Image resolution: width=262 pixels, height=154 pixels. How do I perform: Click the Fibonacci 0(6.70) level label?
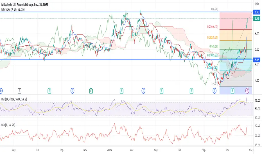(x=214, y=9)
